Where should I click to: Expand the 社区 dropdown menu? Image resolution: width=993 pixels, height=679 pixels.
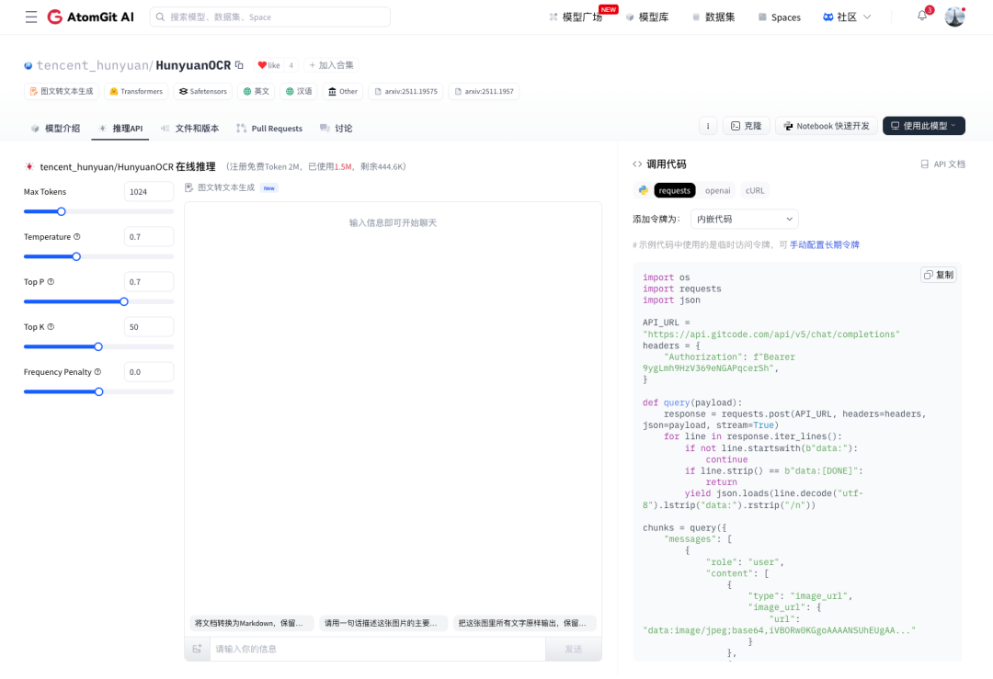point(847,17)
